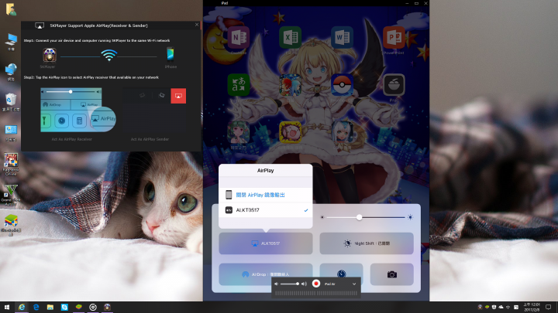This screenshot has width=558, height=313.
Task: Open the ALKT0517 AirPlay button in Control Center
Action: pos(266,243)
